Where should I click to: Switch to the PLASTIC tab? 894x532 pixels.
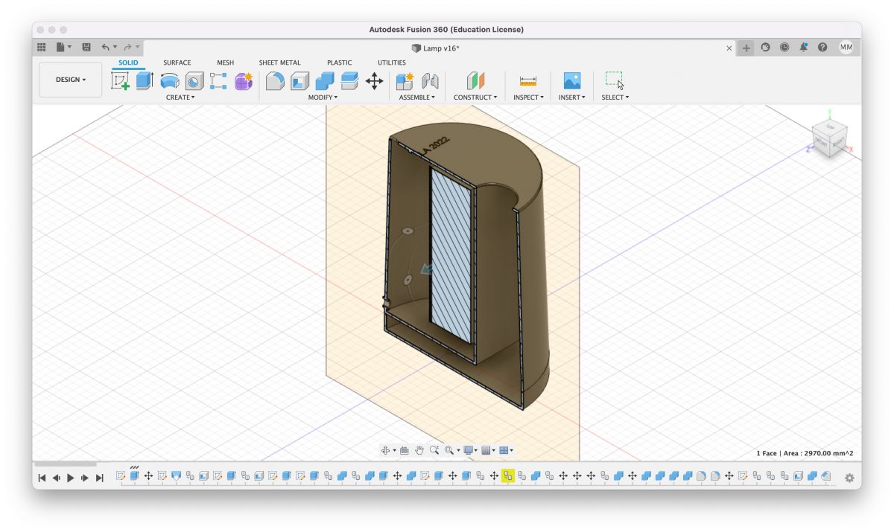pyautogui.click(x=339, y=63)
